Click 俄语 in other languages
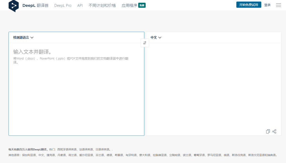This screenshot has width=286, height=163. 226,155
